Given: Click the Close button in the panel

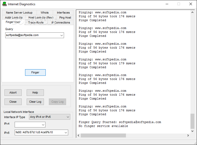Looking at the screenshot, I should coord(13,102).
